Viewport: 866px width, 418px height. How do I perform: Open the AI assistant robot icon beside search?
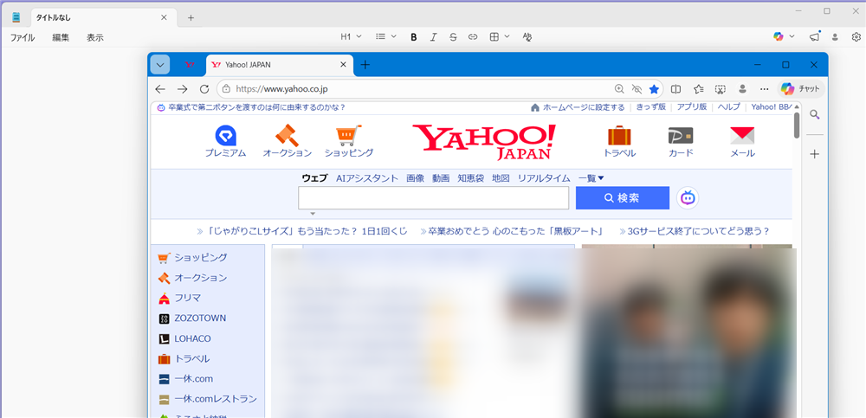(688, 197)
